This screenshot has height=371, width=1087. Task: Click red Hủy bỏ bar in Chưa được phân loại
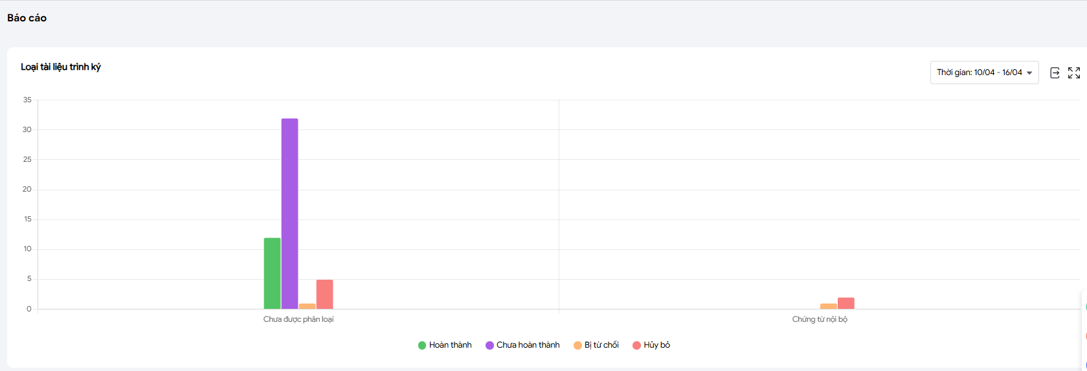click(x=324, y=295)
